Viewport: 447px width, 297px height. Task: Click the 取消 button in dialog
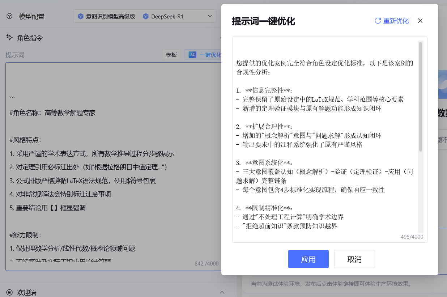click(x=354, y=259)
